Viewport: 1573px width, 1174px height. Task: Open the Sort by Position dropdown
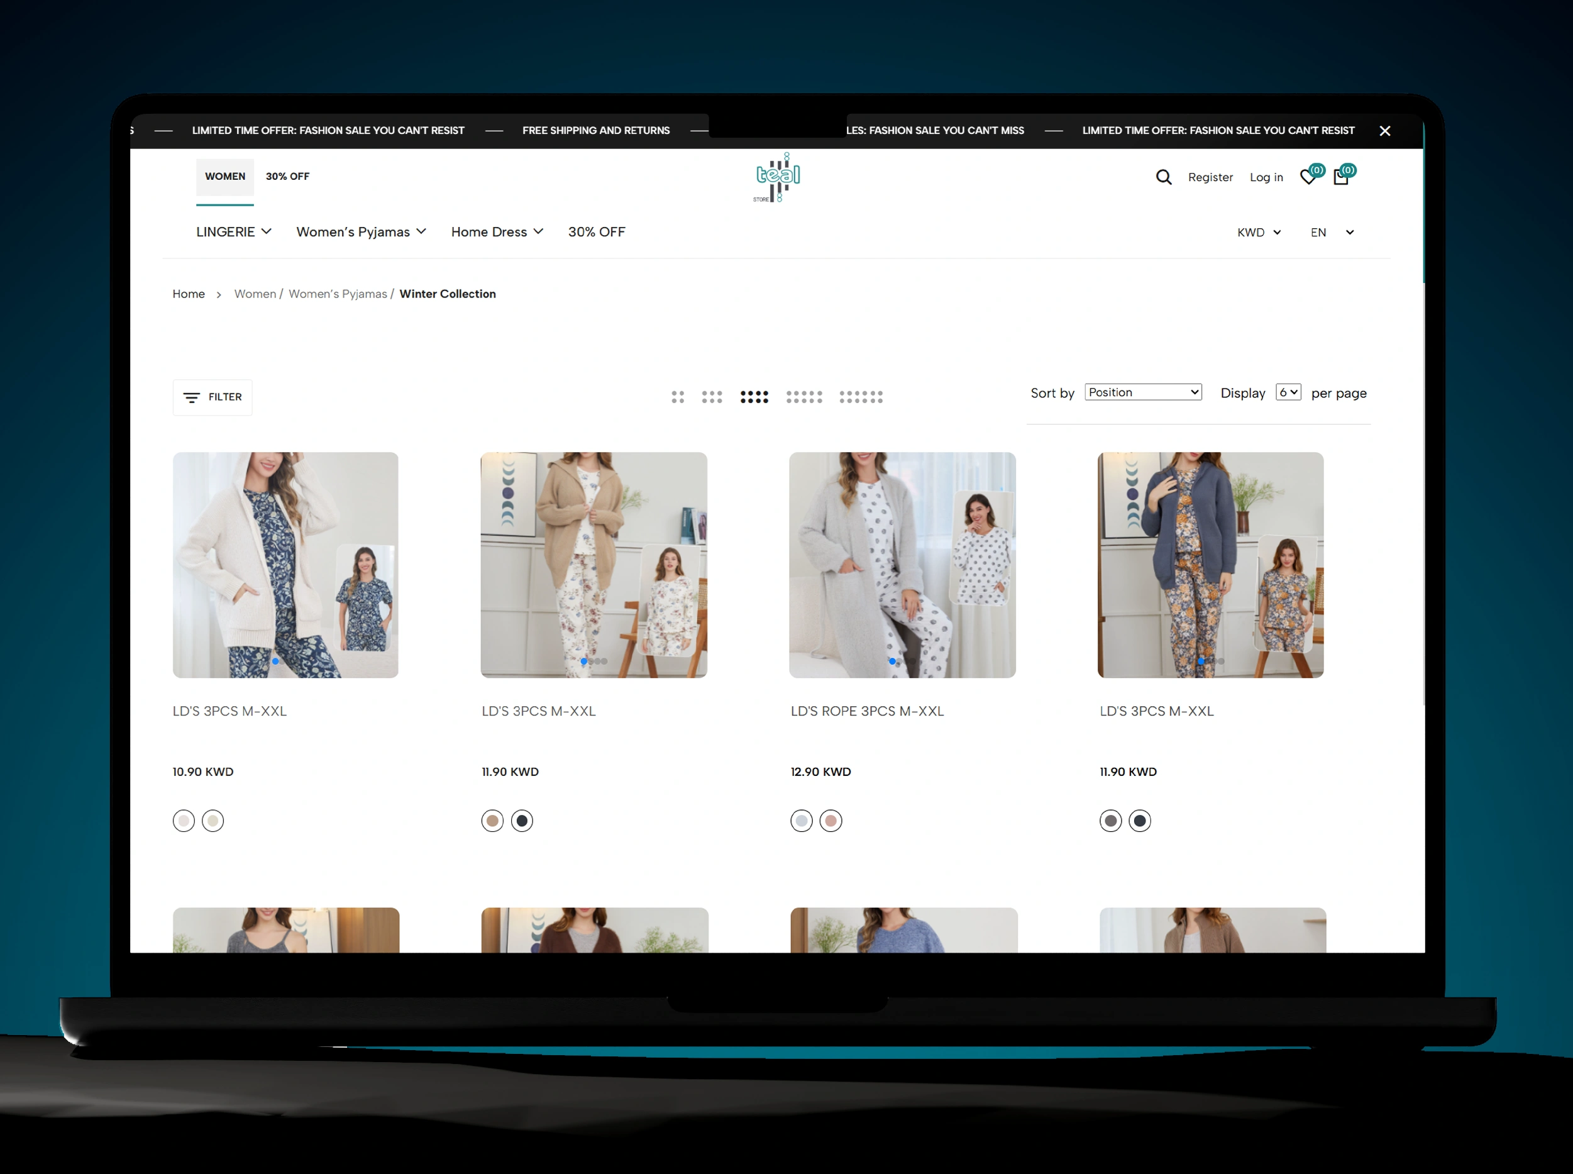coord(1142,392)
